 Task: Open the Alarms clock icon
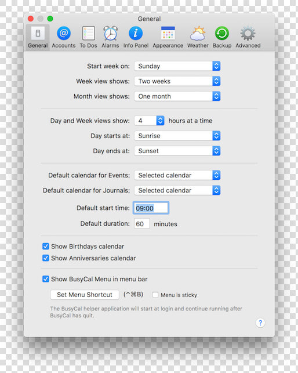point(110,33)
